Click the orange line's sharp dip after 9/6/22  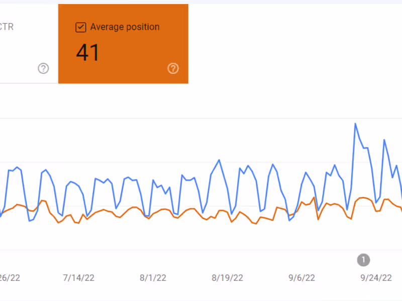318,219
